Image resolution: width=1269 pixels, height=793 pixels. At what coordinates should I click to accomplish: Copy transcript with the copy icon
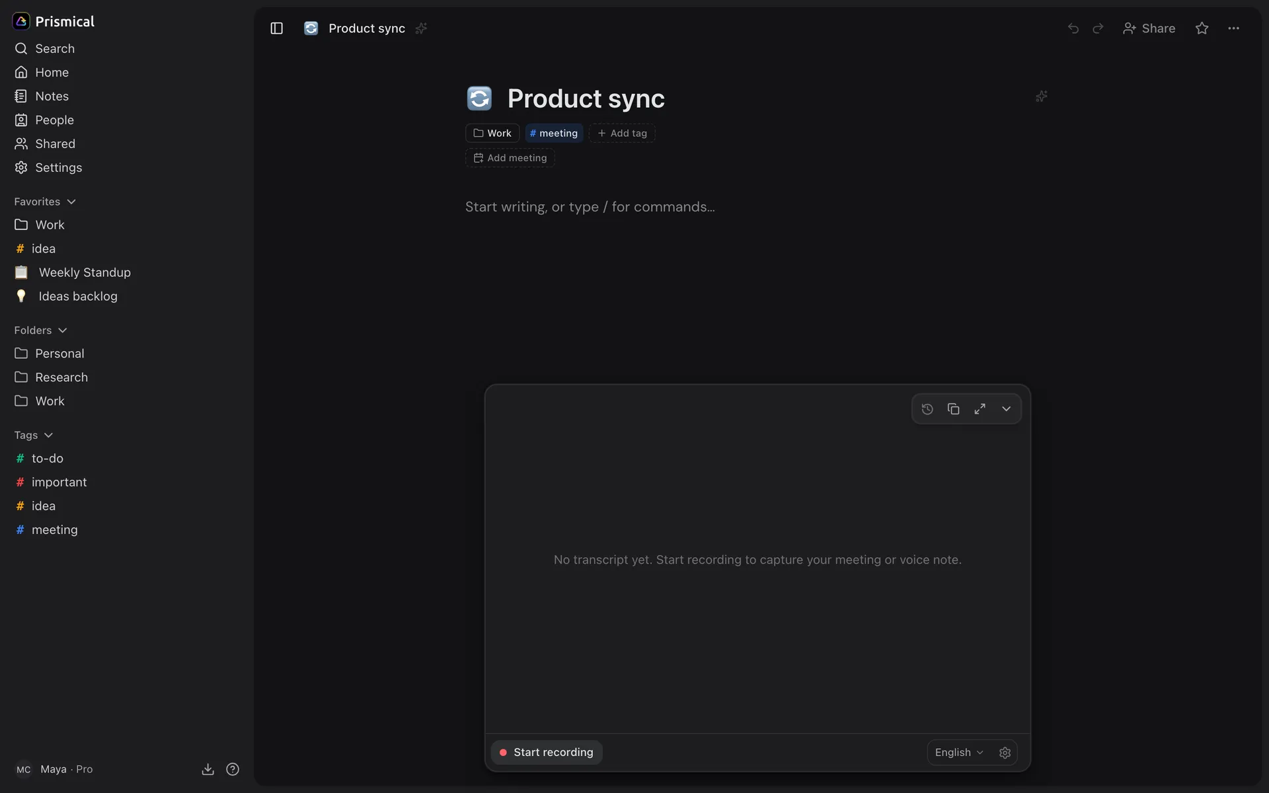953,409
